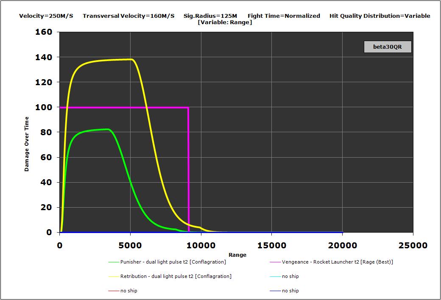Click the 'Sig.Radius=125M' header text

point(210,16)
